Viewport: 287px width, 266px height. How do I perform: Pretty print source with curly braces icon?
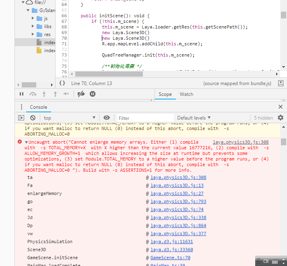[62, 83]
